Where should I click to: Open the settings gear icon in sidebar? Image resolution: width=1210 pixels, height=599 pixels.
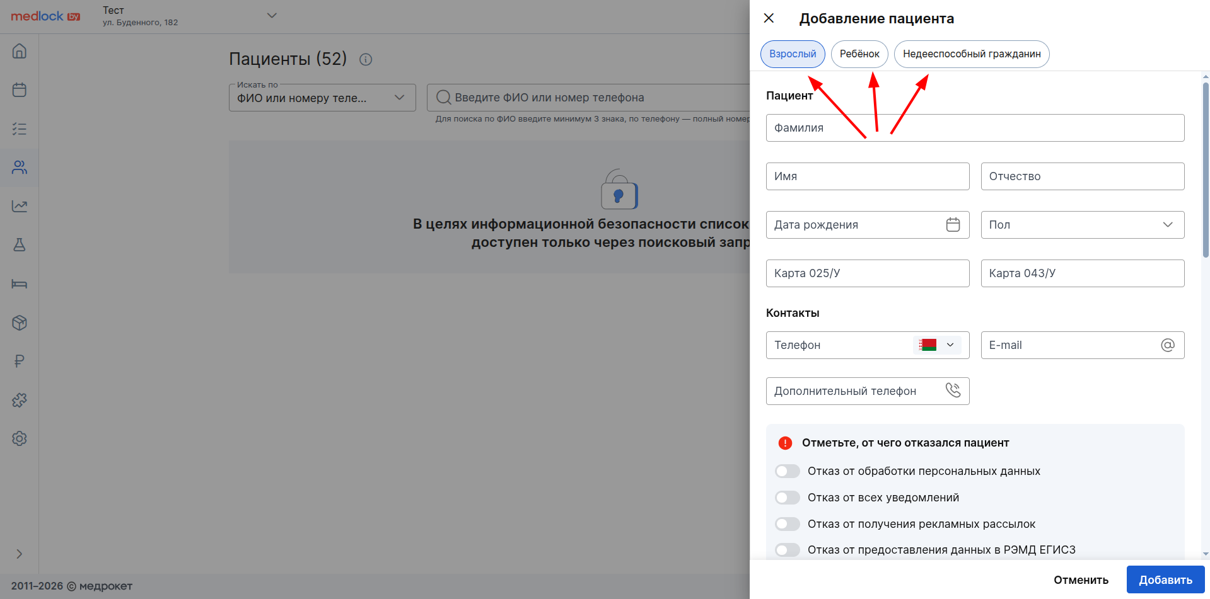click(x=20, y=439)
